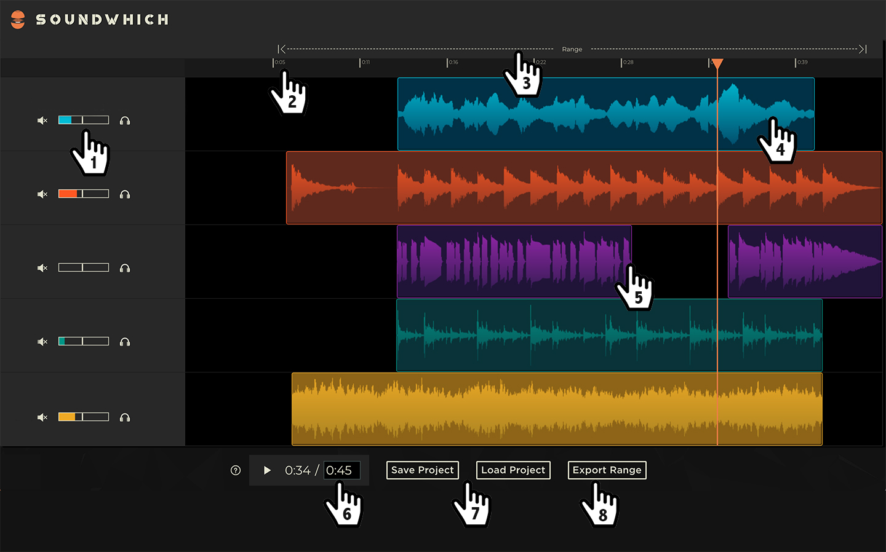Mute the yellow track

pyautogui.click(x=42, y=417)
